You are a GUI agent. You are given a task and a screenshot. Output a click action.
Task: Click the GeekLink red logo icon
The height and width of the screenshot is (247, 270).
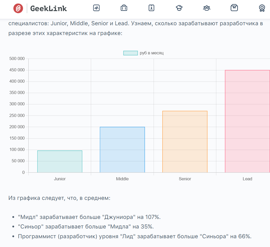18,8
